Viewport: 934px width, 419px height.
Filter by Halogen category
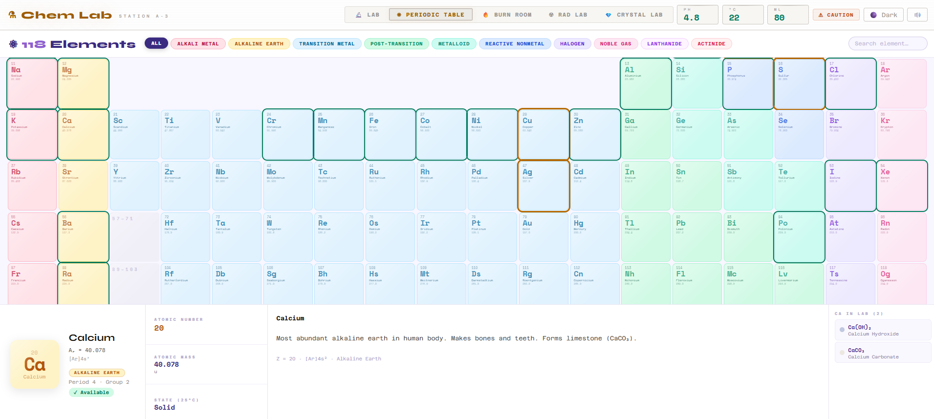point(572,43)
